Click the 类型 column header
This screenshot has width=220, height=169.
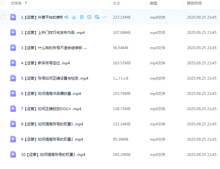[154, 3]
